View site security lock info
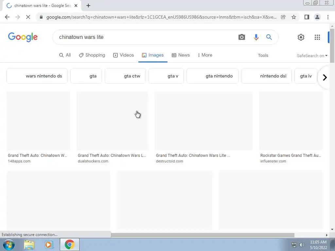335x251 pixels. 41,17
